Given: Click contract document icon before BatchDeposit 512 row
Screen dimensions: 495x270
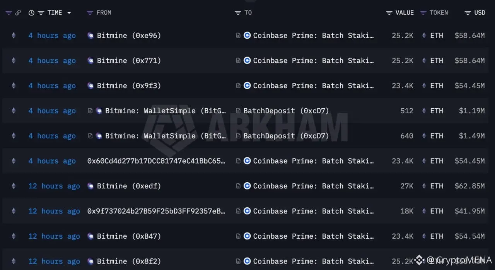Looking at the screenshot, I should (238, 111).
